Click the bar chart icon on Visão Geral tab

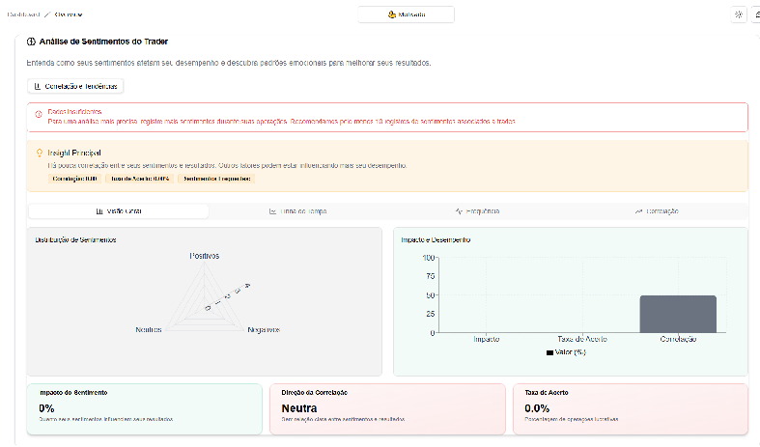coord(99,211)
